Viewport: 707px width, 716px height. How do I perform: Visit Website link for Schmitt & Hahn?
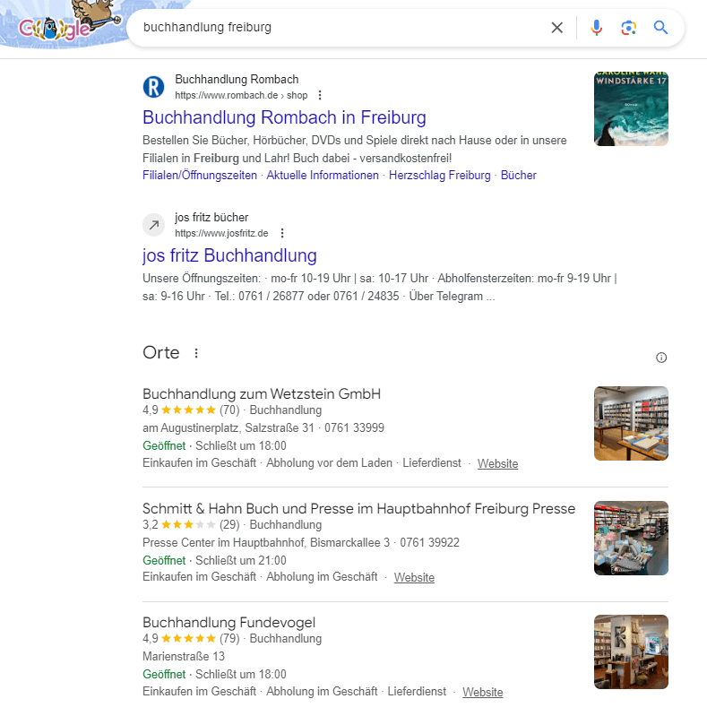(414, 577)
